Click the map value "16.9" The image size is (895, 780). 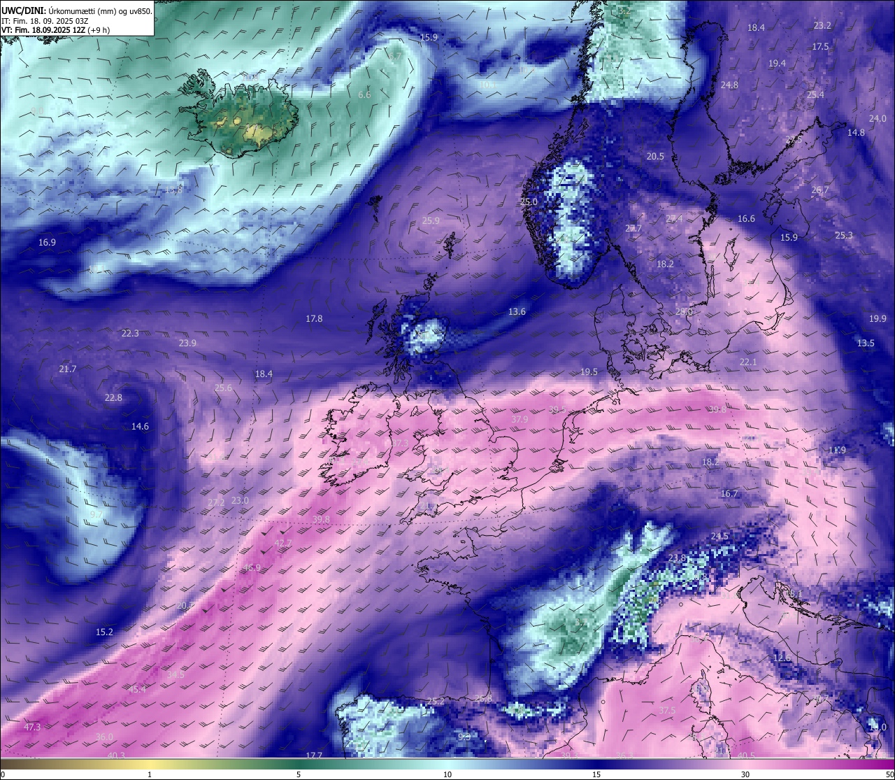(x=47, y=243)
